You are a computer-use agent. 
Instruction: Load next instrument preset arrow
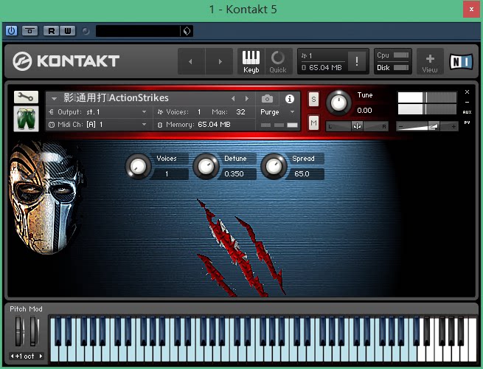(x=247, y=99)
